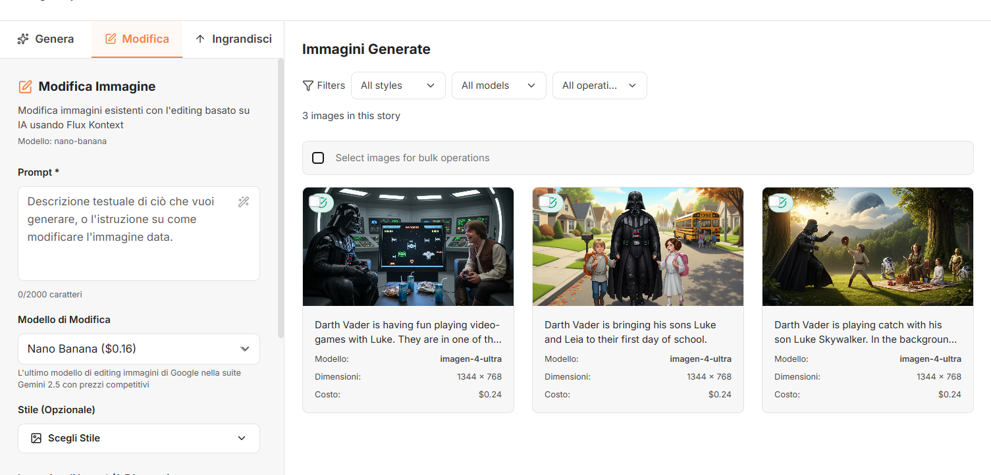Open the Nano Banana model dropdown
The image size is (991, 475).
138,349
